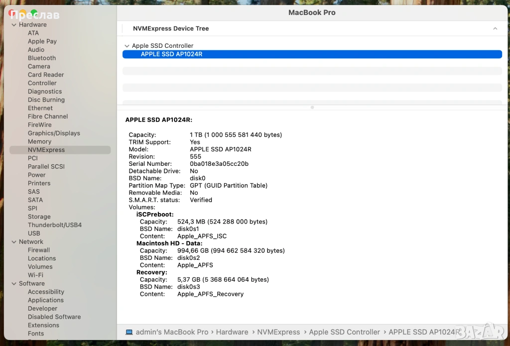Select Graphics/Displays in the sidebar
The image size is (510, 346).
point(54,133)
